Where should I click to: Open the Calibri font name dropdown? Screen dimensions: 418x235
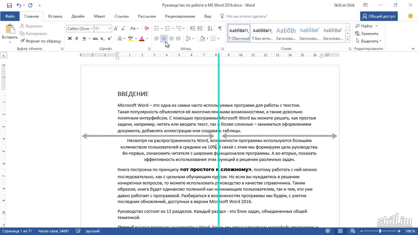coord(92,29)
